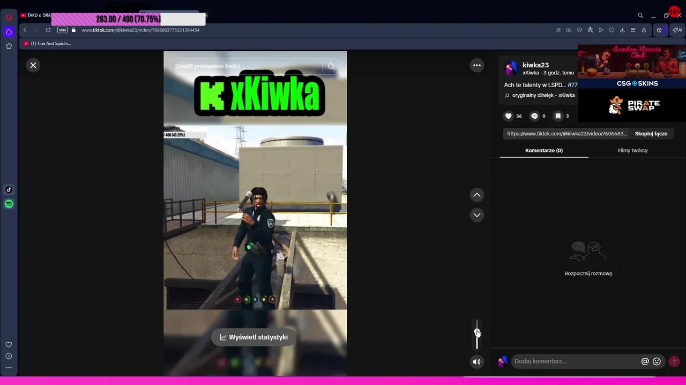Viewport: 686px width, 385px height.
Task: Click the comment box user avatar
Action: (x=503, y=361)
